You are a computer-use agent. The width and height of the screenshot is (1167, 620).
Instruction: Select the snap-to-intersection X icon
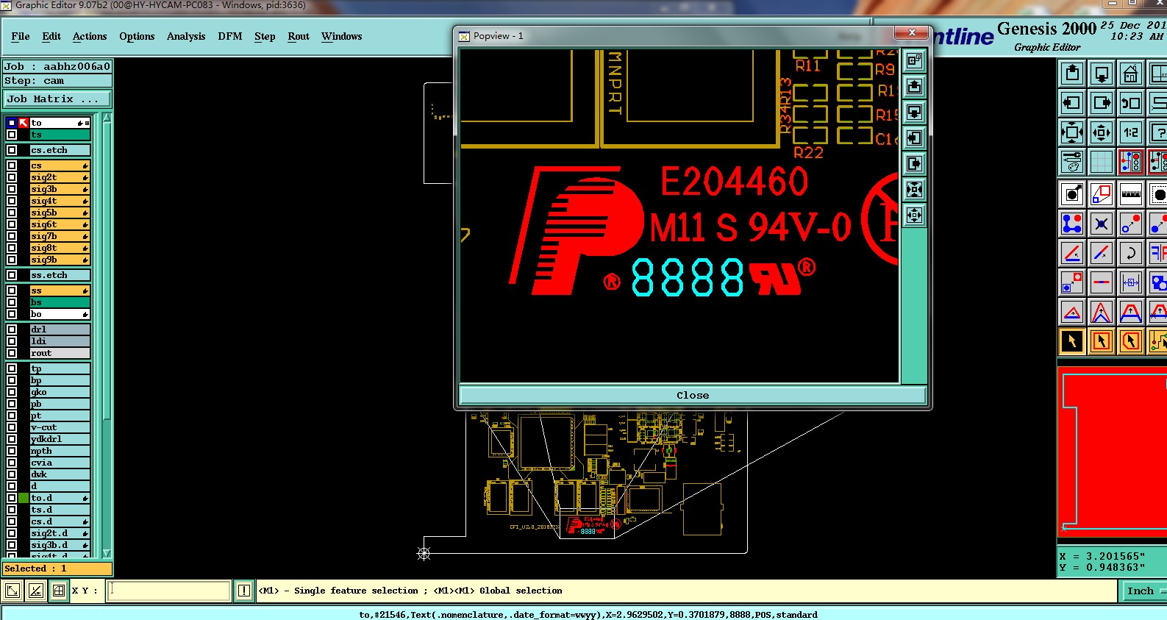[x=1102, y=224]
